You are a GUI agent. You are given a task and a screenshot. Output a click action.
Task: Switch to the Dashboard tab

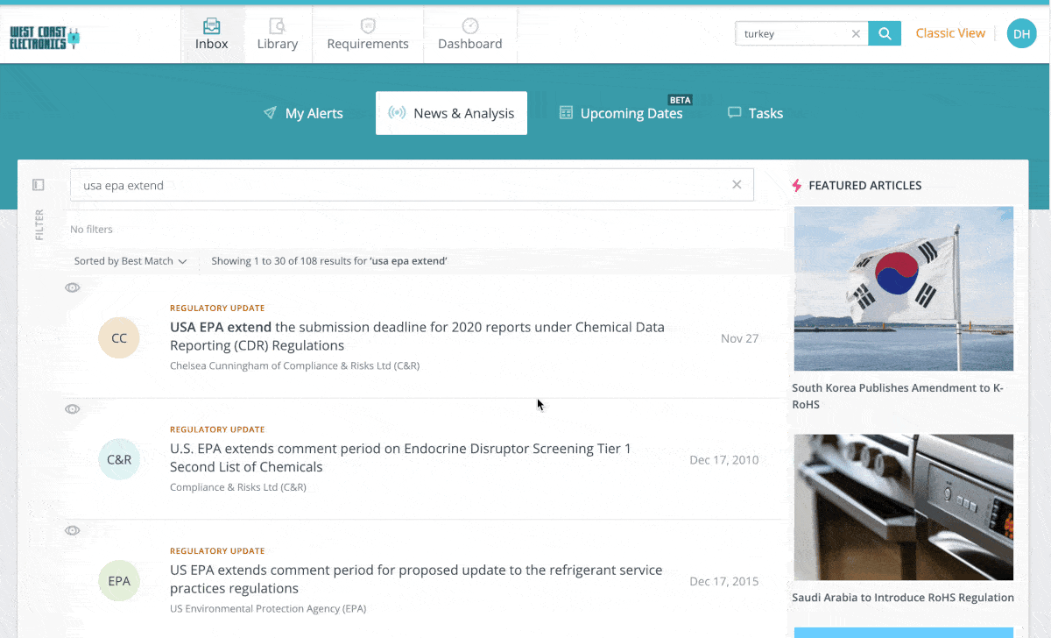[x=470, y=35]
